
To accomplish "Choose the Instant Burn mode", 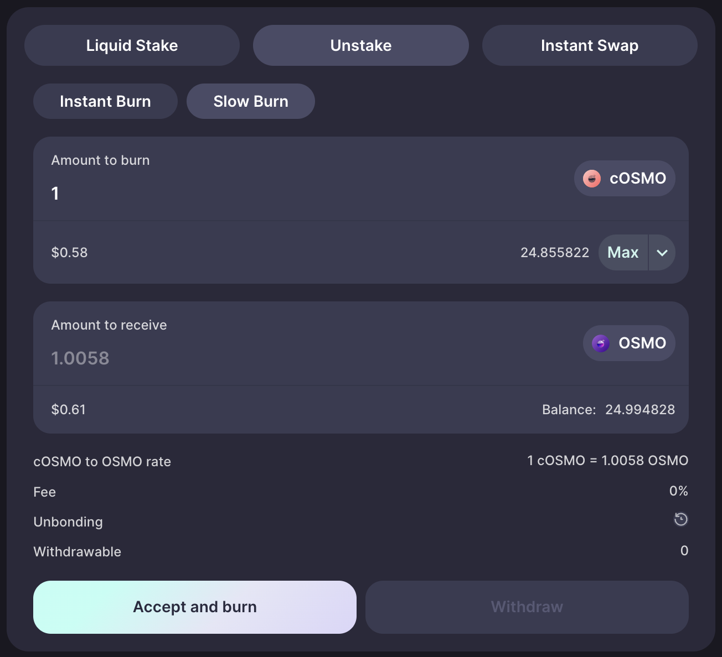I will coord(105,101).
